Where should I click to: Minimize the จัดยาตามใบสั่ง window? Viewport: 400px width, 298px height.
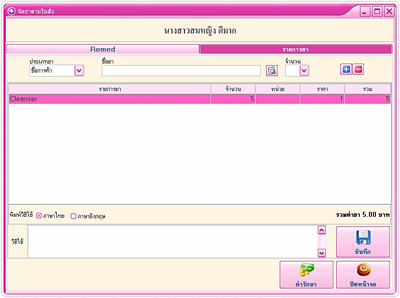[365, 12]
